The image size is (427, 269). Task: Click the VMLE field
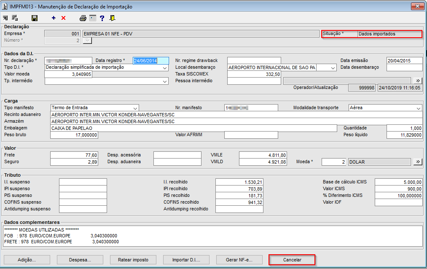point(263,155)
